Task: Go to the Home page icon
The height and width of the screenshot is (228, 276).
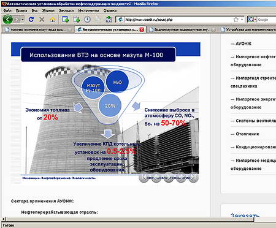Action: [53, 20]
